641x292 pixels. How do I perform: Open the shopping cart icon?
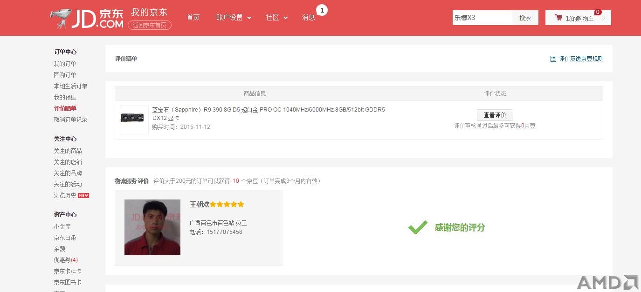558,18
